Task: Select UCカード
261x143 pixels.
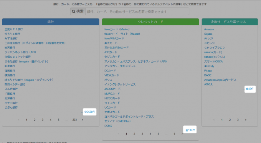Action: click(110, 107)
